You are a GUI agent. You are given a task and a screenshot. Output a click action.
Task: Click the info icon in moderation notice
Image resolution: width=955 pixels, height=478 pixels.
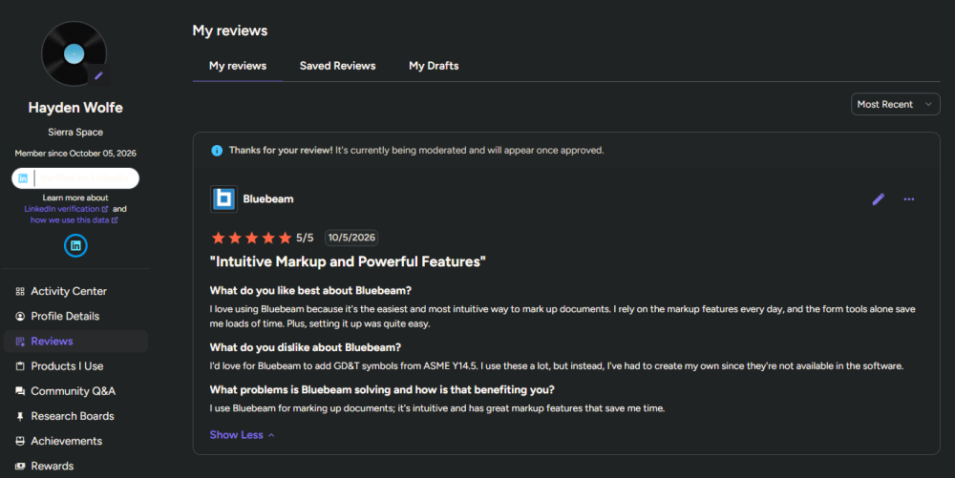point(216,150)
